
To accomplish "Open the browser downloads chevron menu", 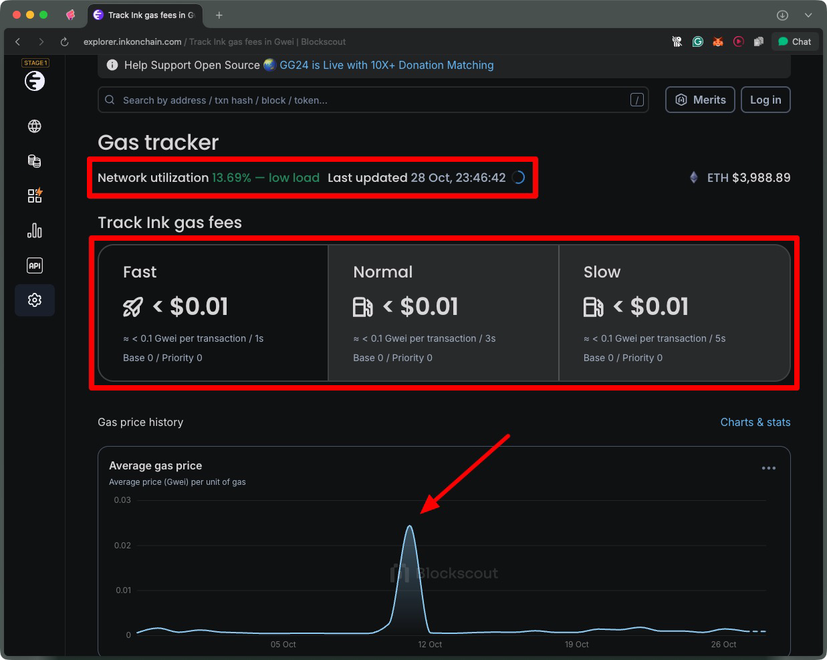I will pos(781,14).
